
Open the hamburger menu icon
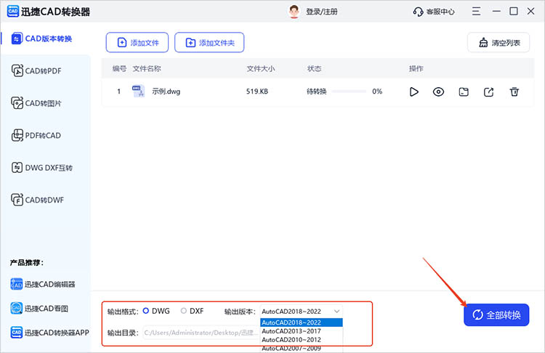click(x=476, y=12)
